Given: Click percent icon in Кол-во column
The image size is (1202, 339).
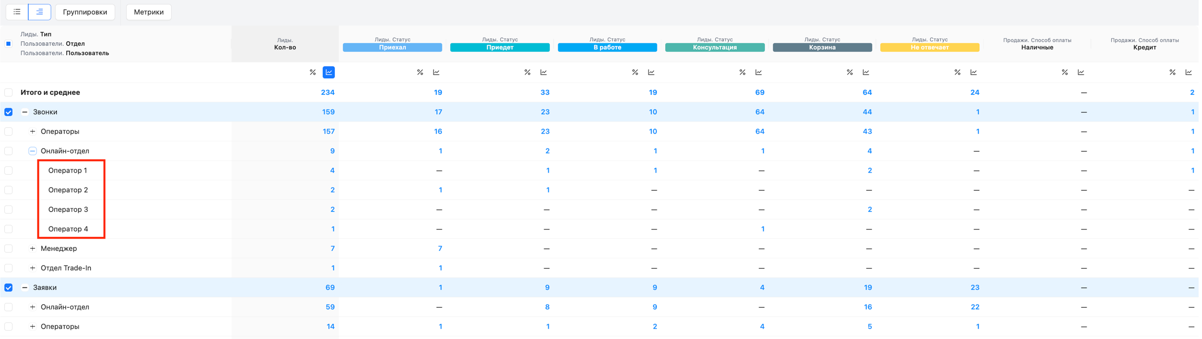Looking at the screenshot, I should [x=312, y=72].
